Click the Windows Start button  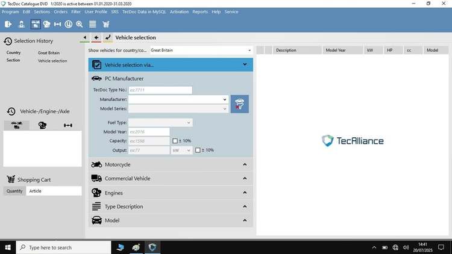[x=8, y=247]
